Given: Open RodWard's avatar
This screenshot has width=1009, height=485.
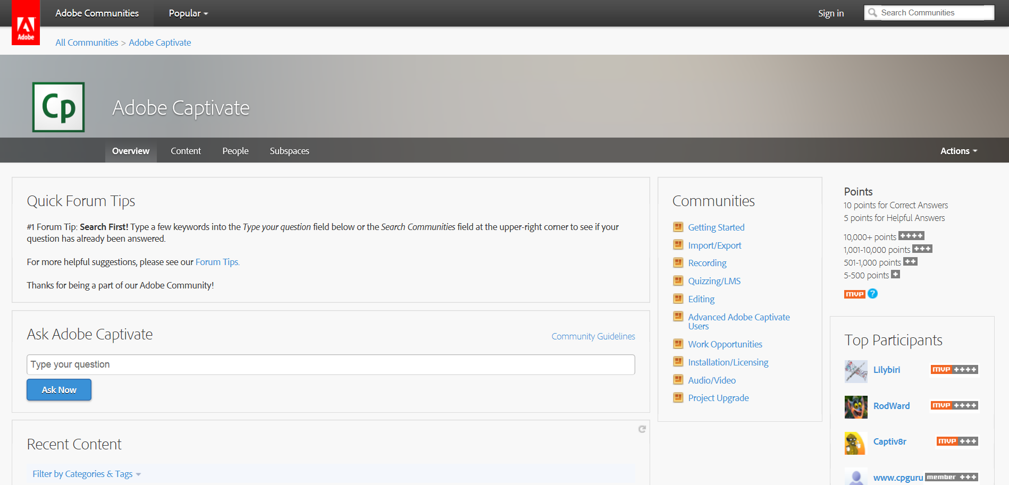Looking at the screenshot, I should coord(856,407).
